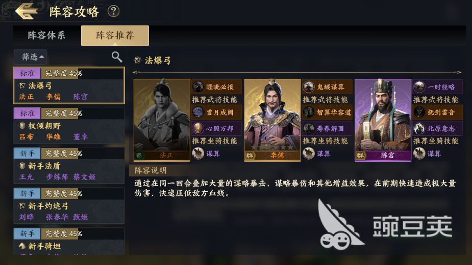Choose the 抚剑雷音 skill icon
This screenshot has width=472, height=265.
click(x=419, y=112)
